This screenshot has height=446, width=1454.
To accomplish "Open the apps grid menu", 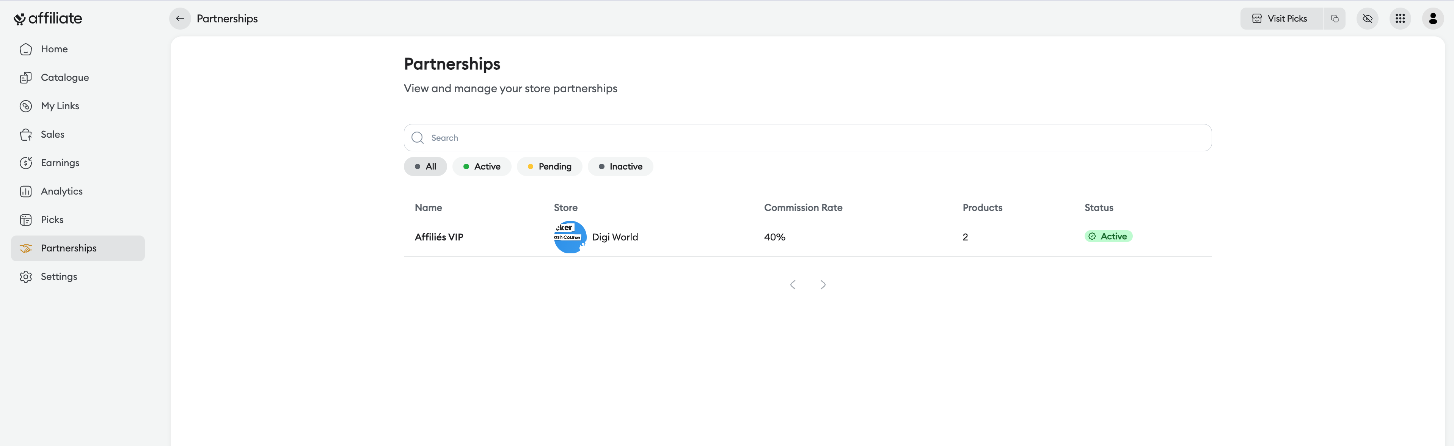I will [x=1400, y=19].
